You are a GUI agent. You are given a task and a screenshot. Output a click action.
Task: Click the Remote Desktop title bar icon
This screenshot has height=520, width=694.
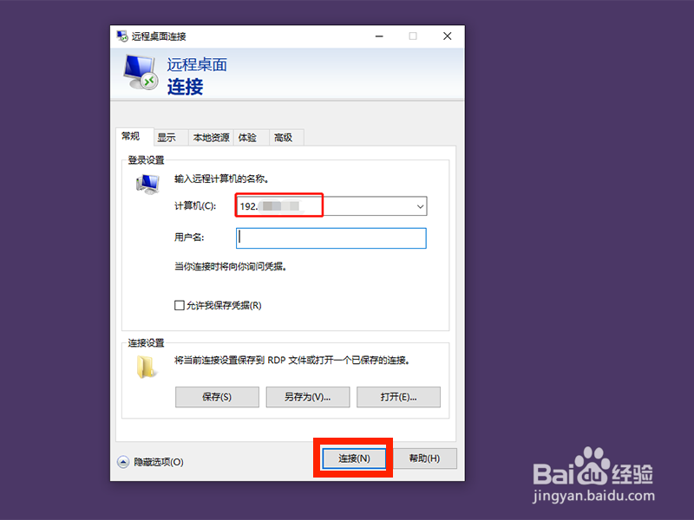[x=121, y=36]
